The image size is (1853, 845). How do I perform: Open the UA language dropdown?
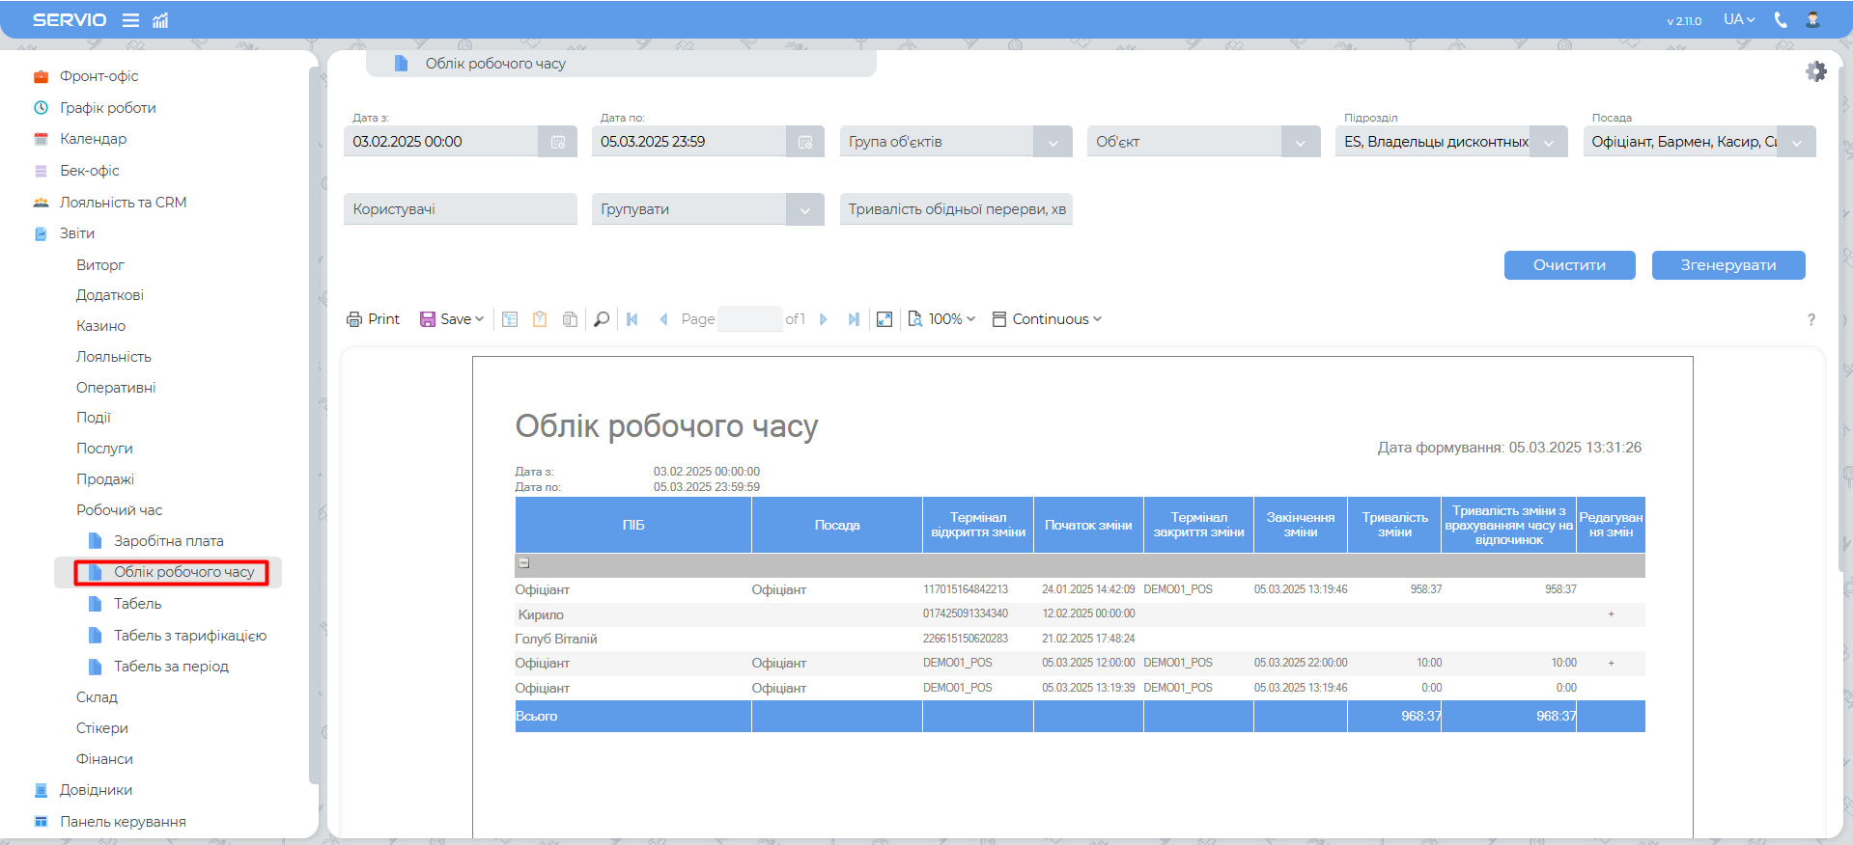[1739, 20]
